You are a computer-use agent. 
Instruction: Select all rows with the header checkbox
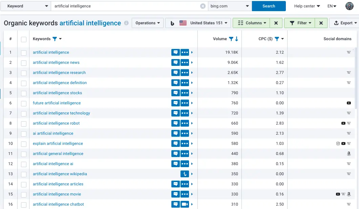point(24,39)
